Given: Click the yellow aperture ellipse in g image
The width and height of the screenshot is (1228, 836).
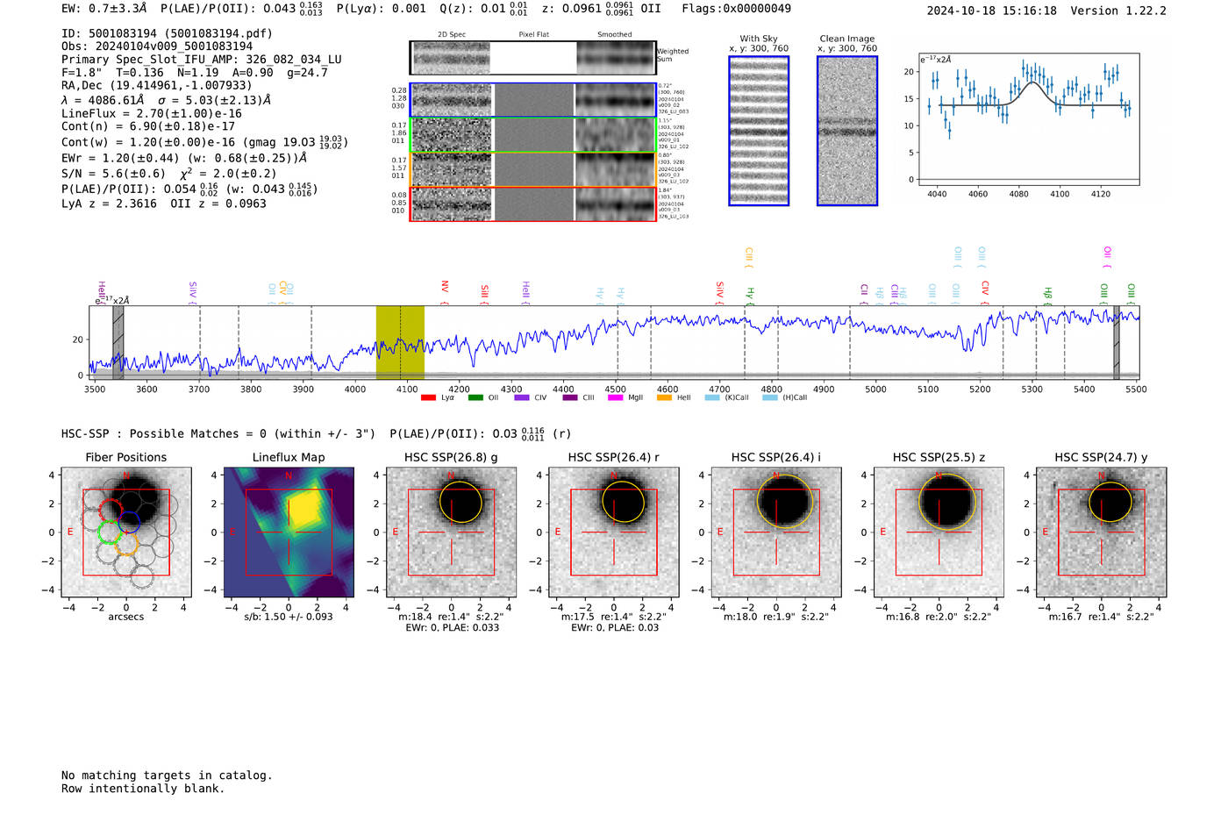Looking at the screenshot, I should point(460,502).
